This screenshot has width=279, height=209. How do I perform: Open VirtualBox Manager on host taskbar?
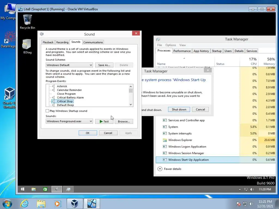75,204
